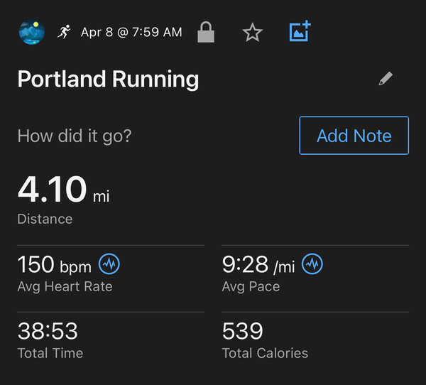Viewport: 426px width, 385px height.
Task: Select the Portland Running title
Action: click(x=108, y=79)
